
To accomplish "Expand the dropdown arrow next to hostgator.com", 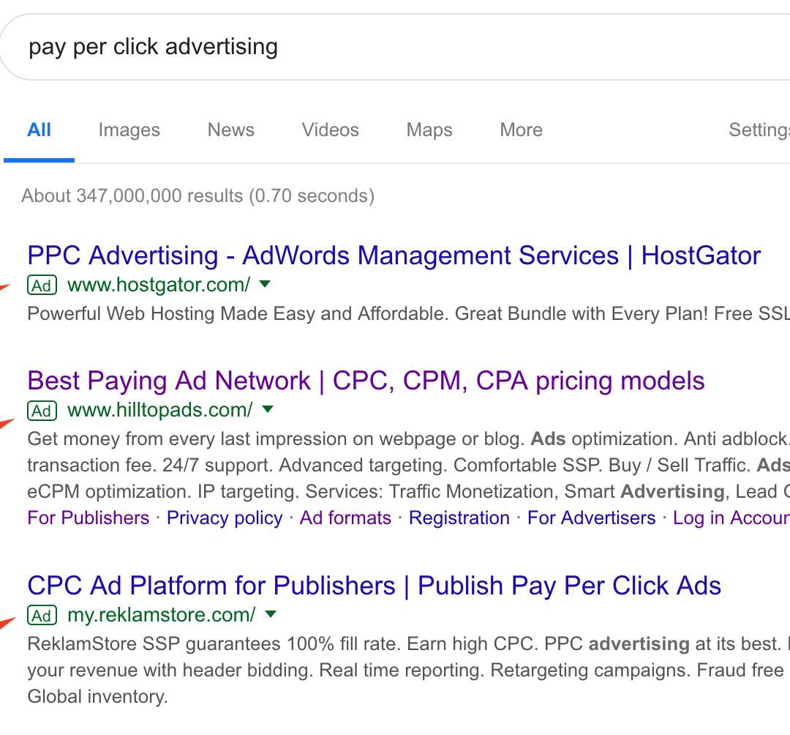I will pos(265,284).
